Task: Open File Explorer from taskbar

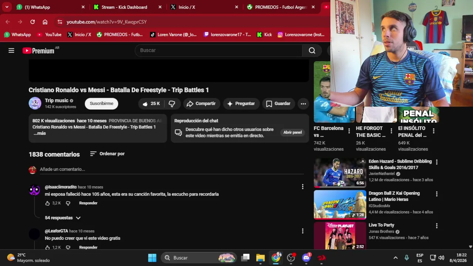Action: click(261, 258)
